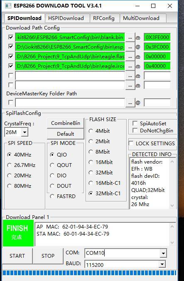Open file browser for eagle.flash row
This screenshot has width=184, height=281.
click(x=130, y=57)
